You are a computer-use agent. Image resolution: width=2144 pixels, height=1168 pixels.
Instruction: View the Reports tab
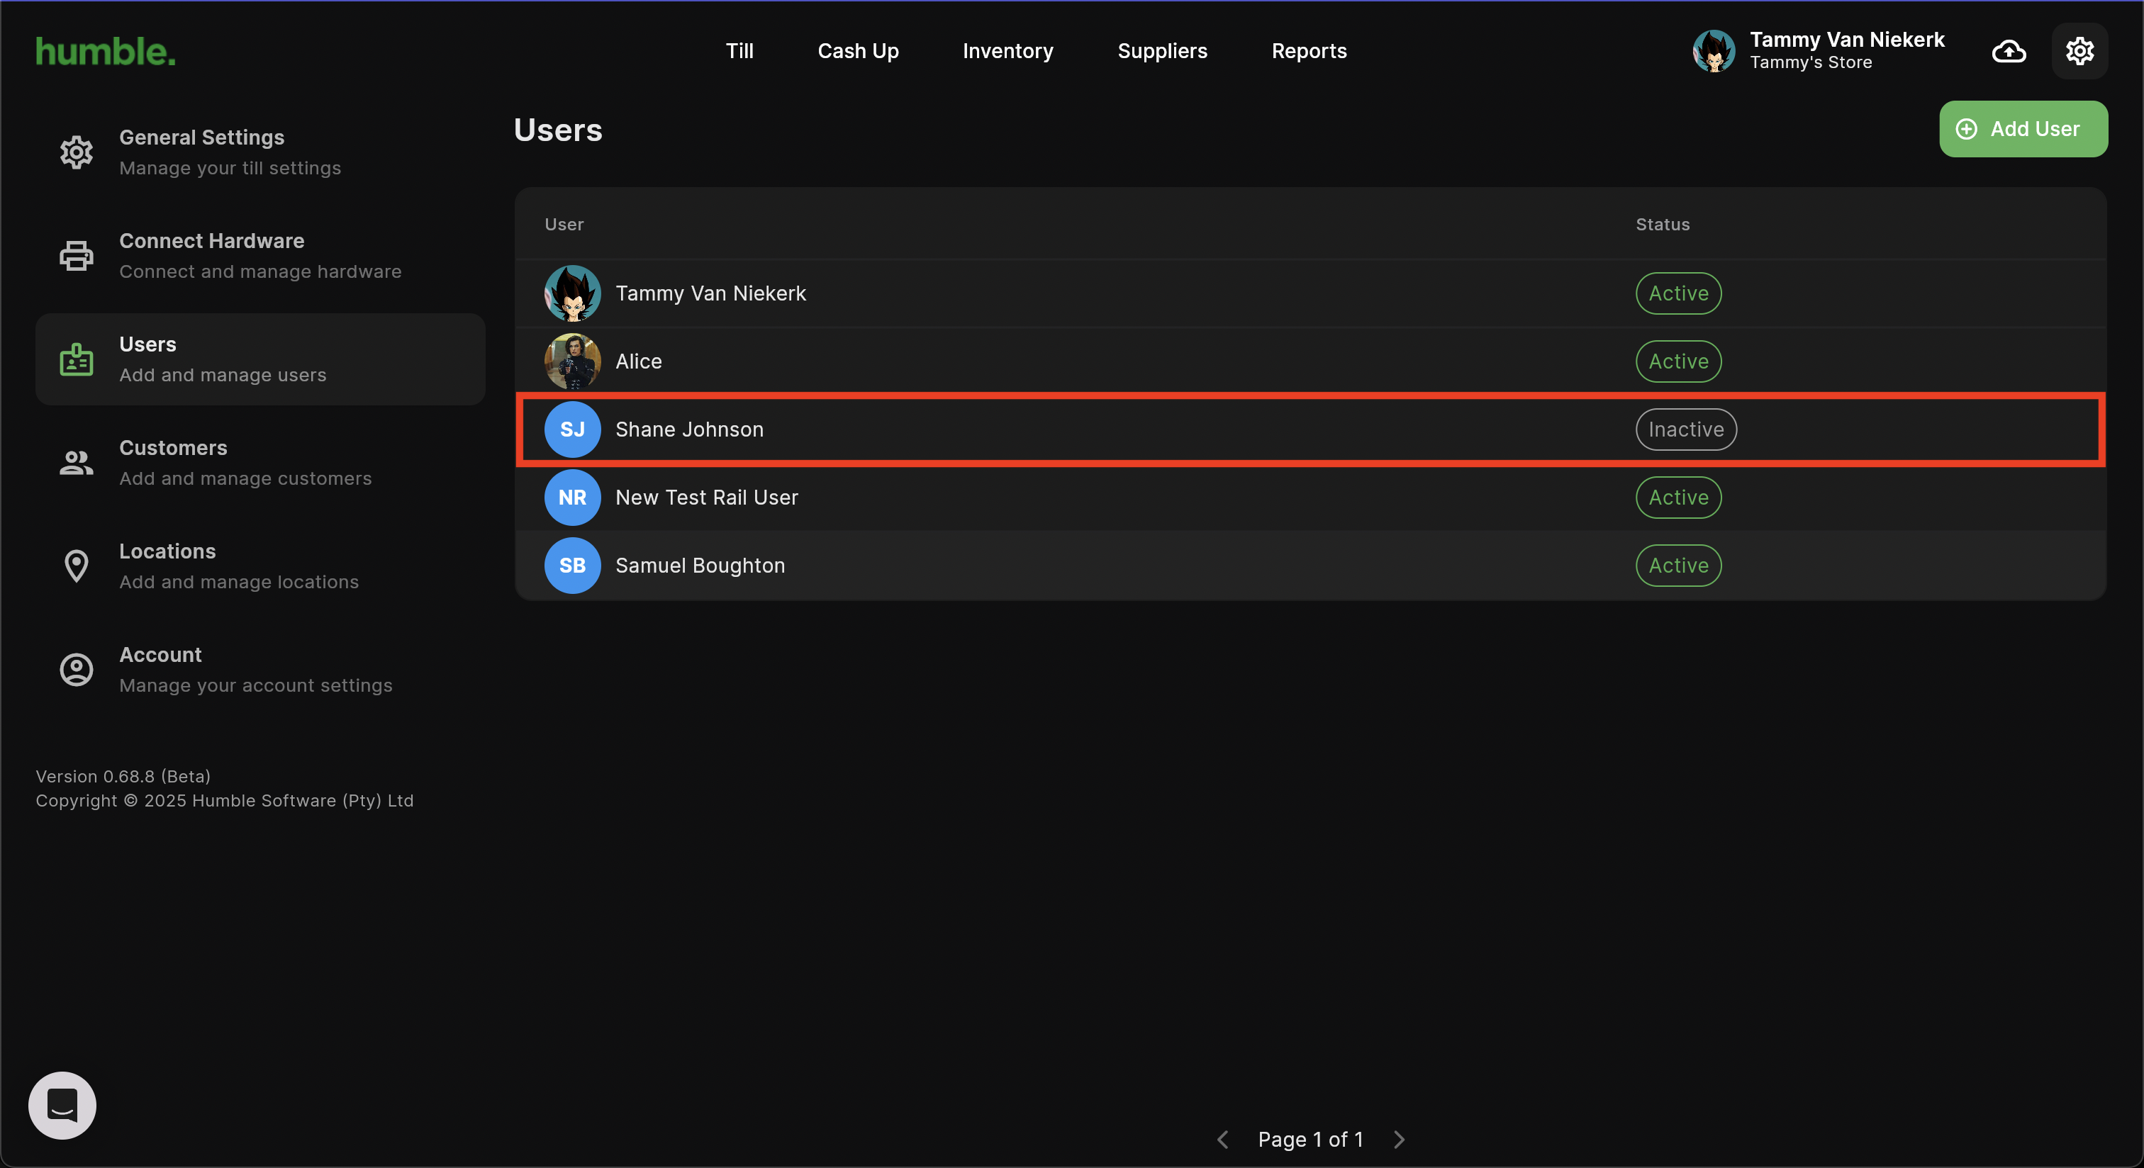[x=1310, y=51]
